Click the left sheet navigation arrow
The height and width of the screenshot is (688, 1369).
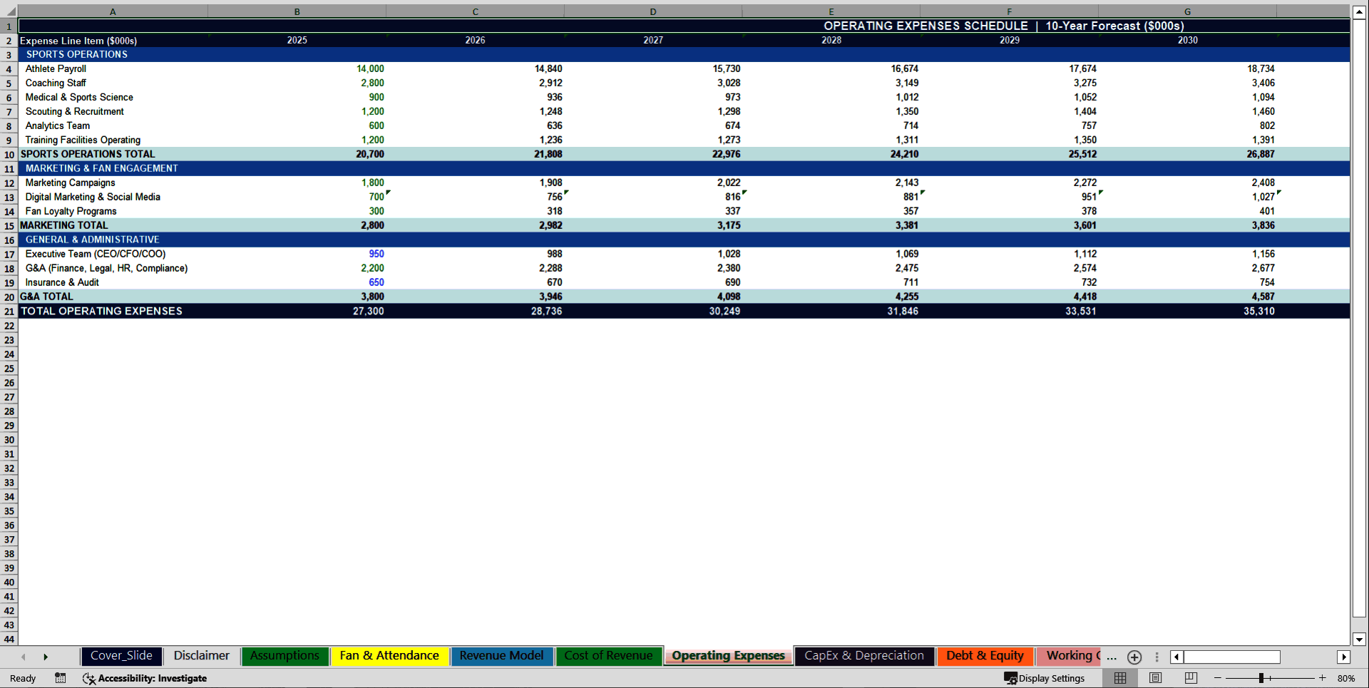pyautogui.click(x=23, y=656)
